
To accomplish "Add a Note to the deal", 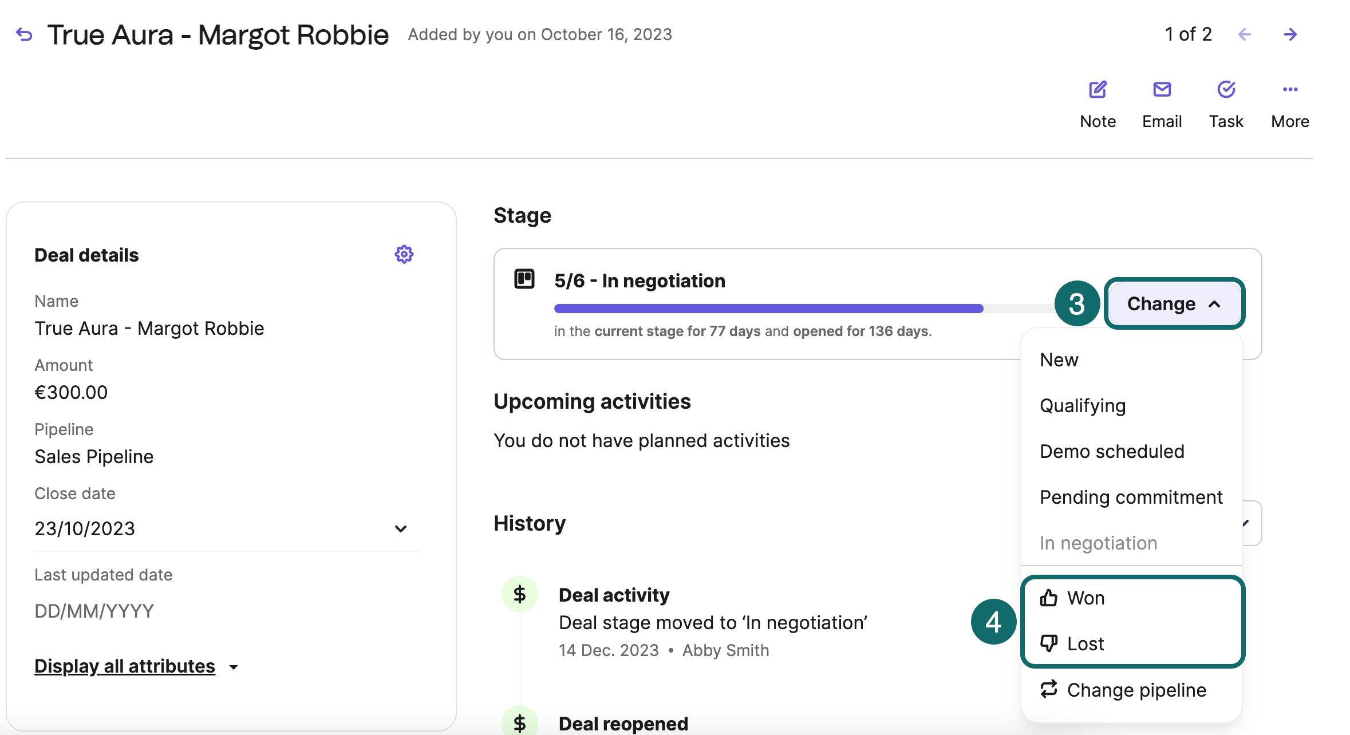I will pyautogui.click(x=1098, y=104).
